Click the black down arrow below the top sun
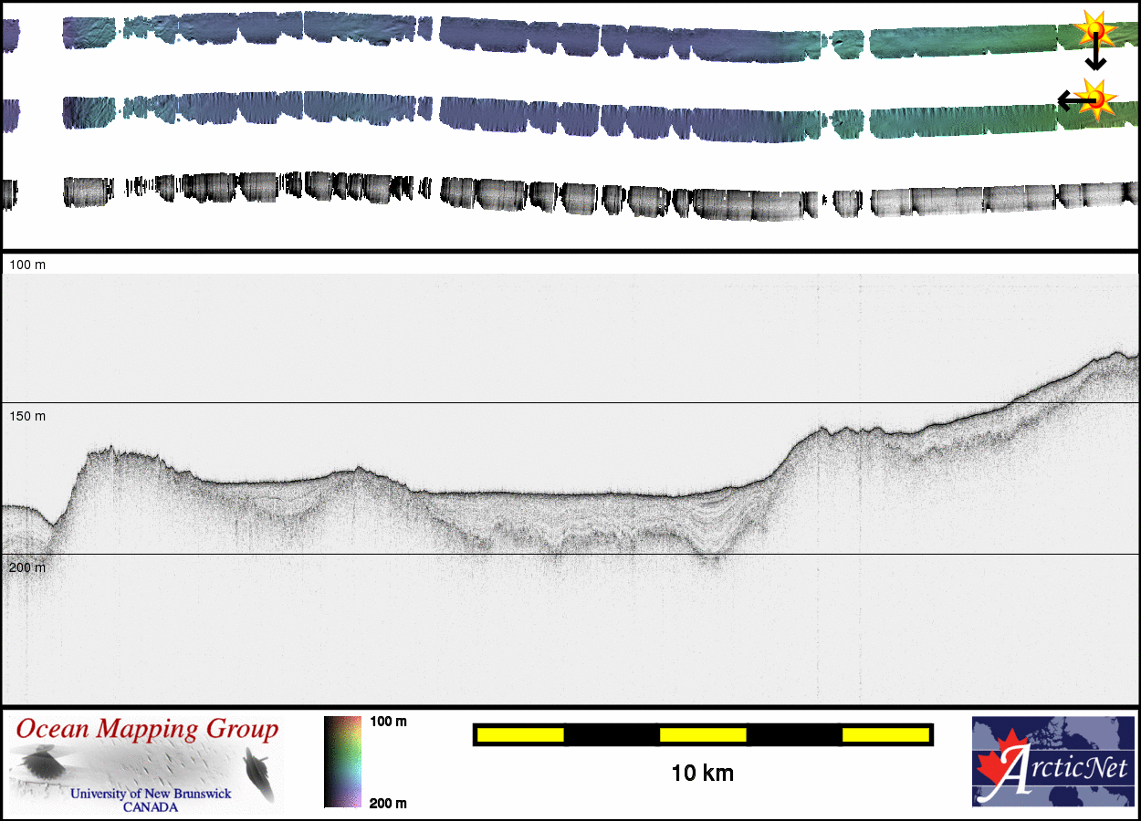Viewport: 1141px width, 821px height. point(1094,59)
